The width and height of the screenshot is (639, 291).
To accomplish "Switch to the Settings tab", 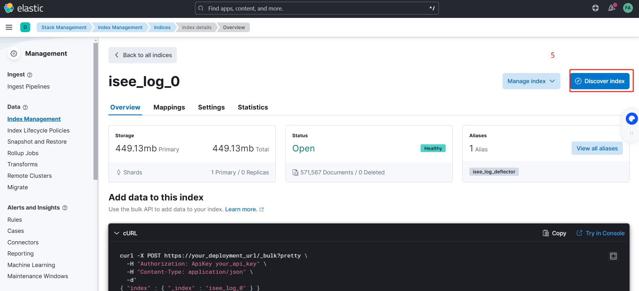I will click(x=211, y=107).
